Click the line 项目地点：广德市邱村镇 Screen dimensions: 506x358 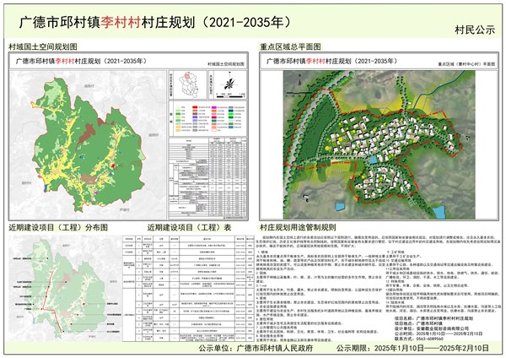point(418,323)
